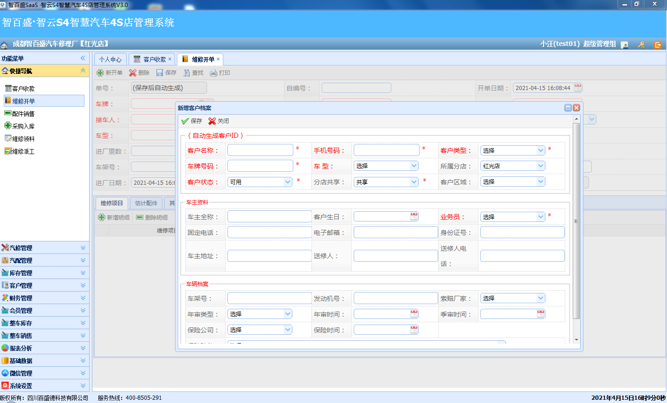Open the 索赔厂家 dropdown
The width and height of the screenshot is (667, 403).
pos(541,298)
